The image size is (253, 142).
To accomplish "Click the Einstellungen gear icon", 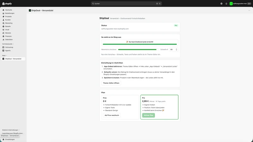I will [x=3, y=139].
